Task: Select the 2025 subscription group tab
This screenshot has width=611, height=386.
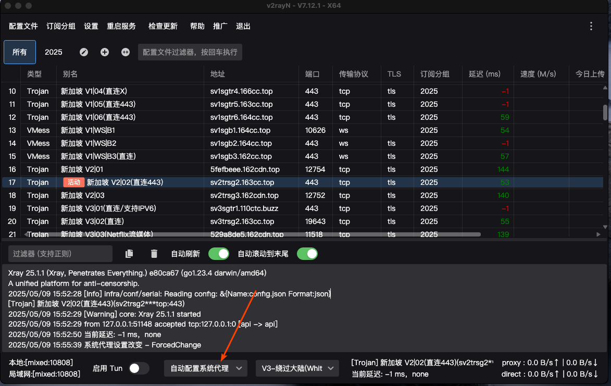Action: [x=53, y=52]
